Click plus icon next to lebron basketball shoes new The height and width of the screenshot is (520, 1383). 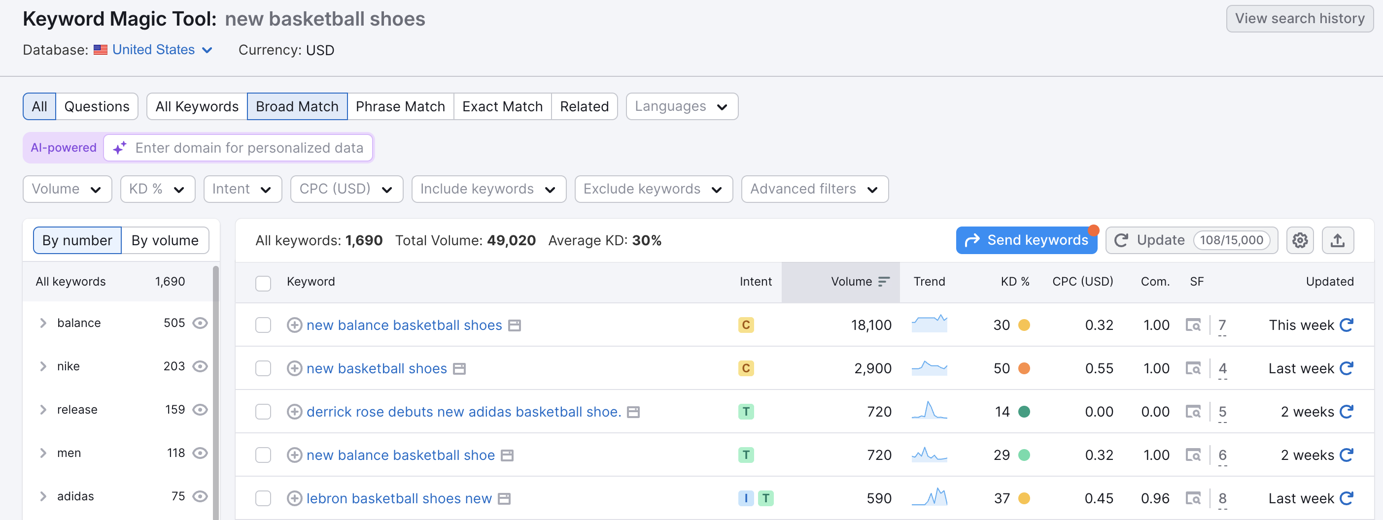[x=294, y=498]
